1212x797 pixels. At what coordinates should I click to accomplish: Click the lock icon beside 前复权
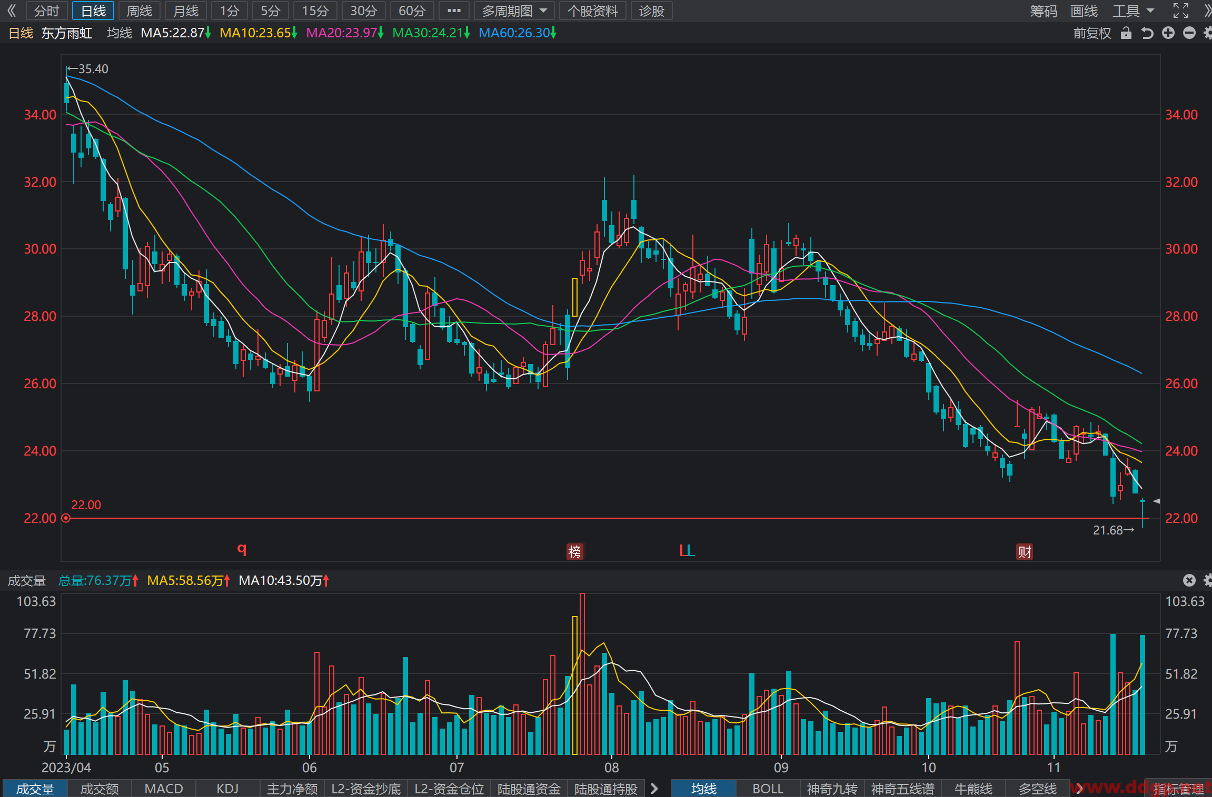pos(1126,34)
